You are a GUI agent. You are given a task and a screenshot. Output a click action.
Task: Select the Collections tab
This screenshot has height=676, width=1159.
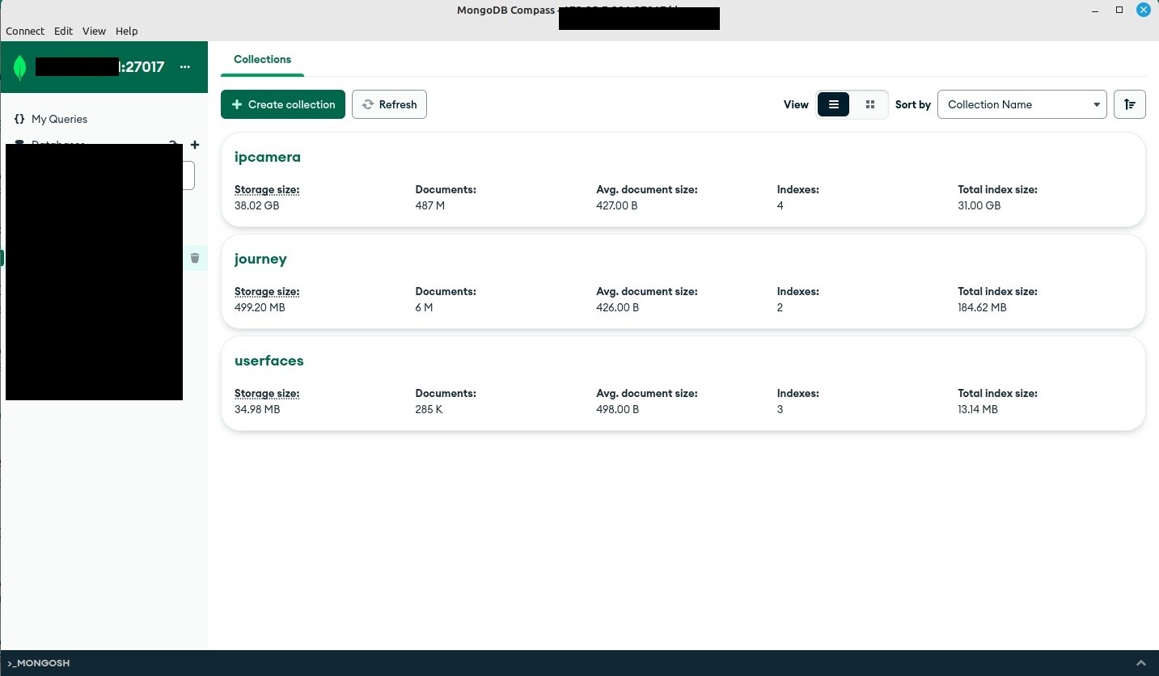click(262, 59)
